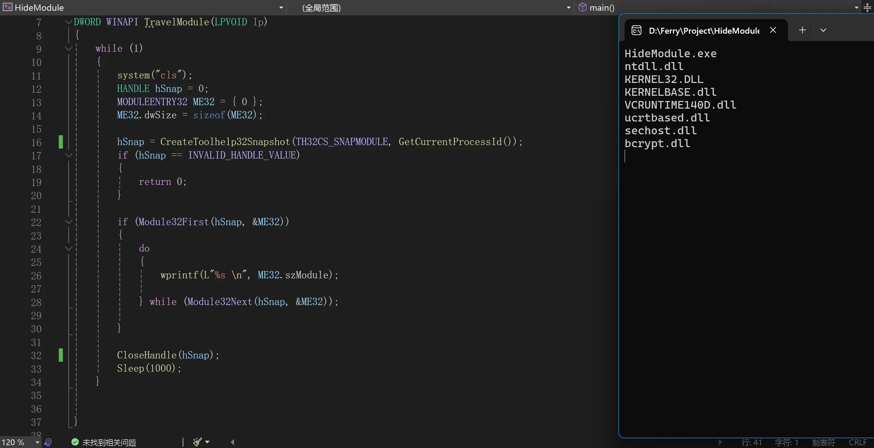Click the terminal icon on the console tab
Viewport: 874px width, 448px height.
636,31
